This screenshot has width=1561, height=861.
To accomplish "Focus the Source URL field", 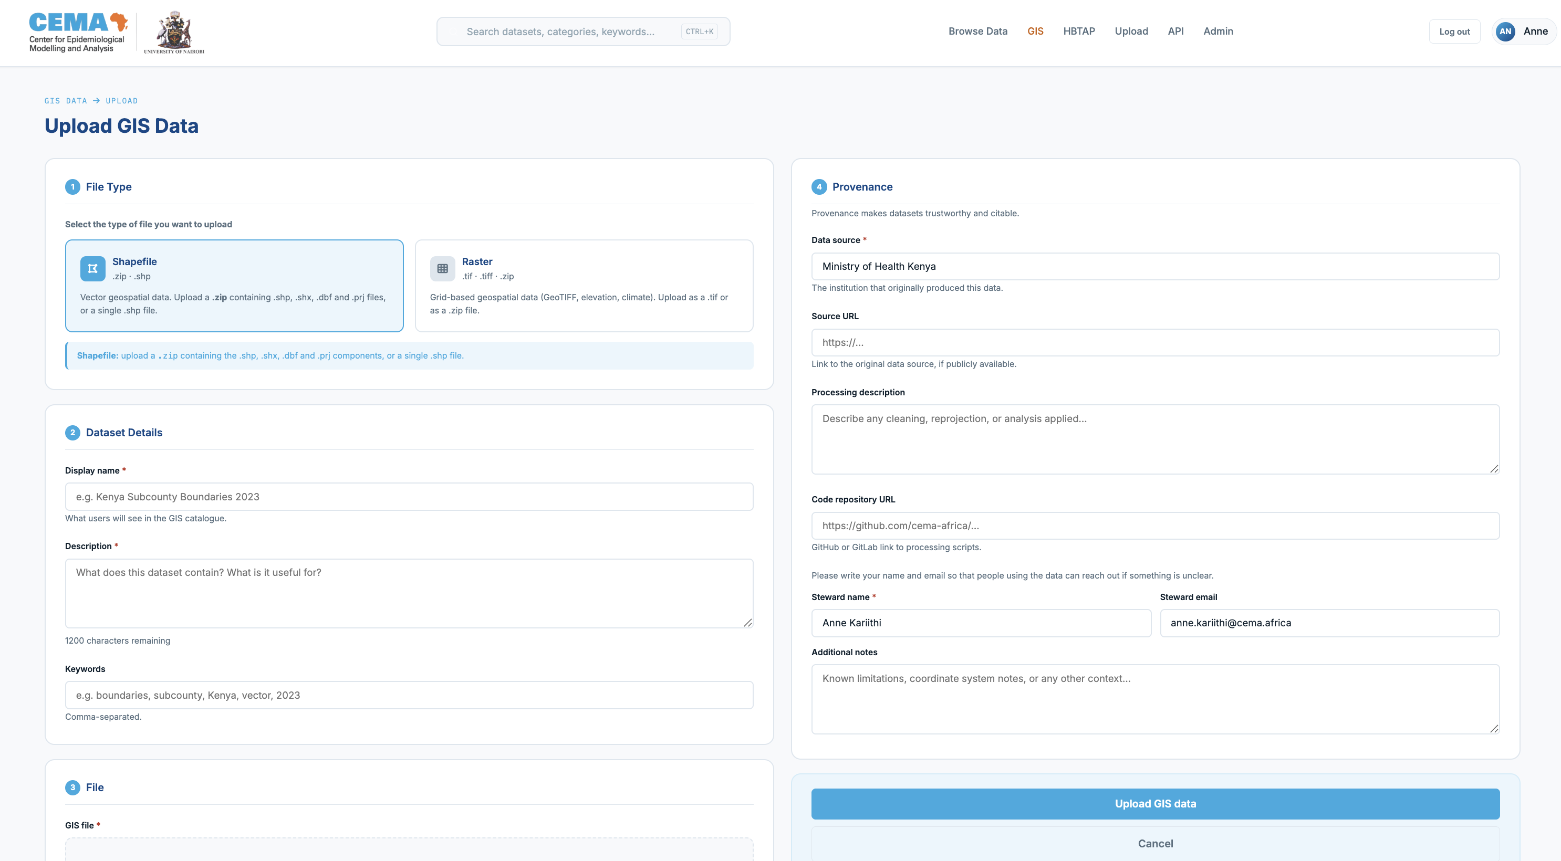I will click(x=1155, y=342).
